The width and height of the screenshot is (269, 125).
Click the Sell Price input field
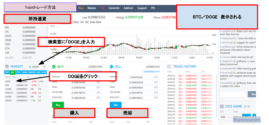point(144,82)
